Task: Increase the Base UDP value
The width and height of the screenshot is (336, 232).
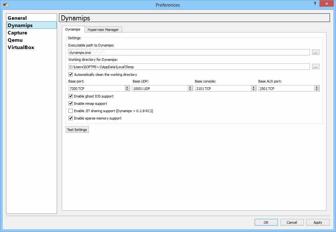Action: click(190, 87)
